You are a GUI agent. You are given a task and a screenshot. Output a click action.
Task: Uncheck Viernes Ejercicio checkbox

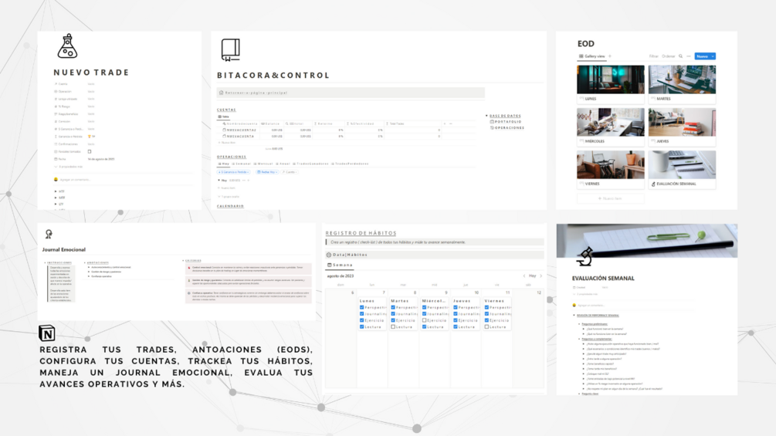486,320
